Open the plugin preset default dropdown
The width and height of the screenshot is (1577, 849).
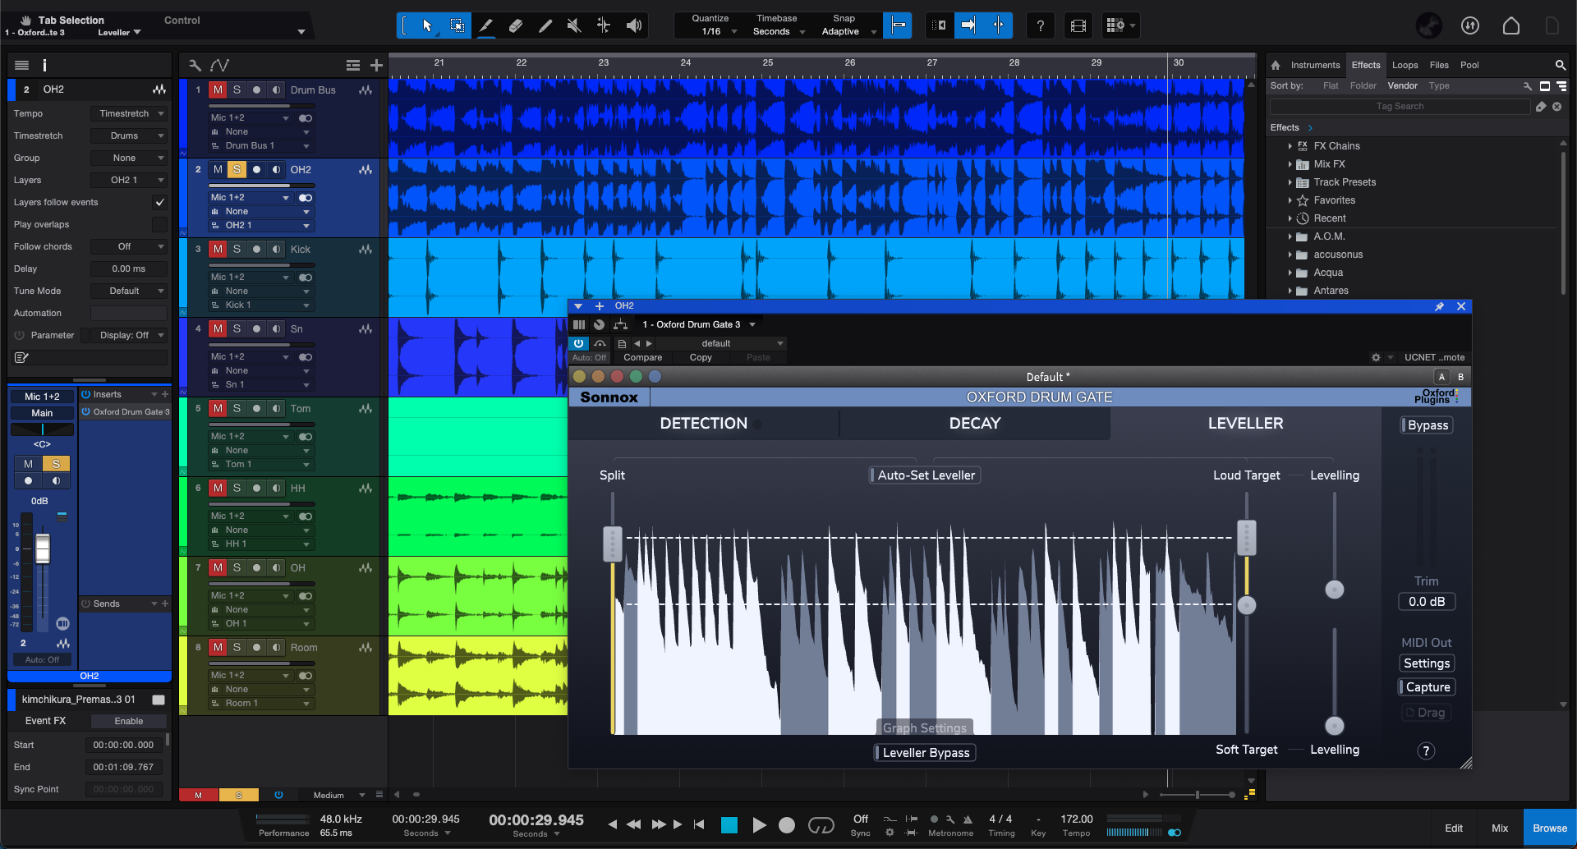(720, 343)
